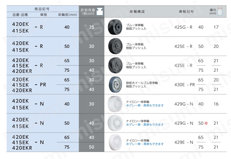Viewport: 231px width, 159px height.
Task: Click the 商品記号 column header
Action: [42, 9]
